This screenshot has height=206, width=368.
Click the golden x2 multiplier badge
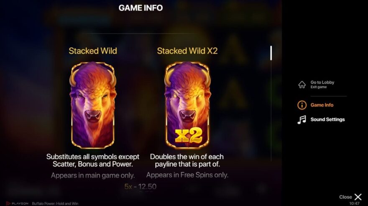click(x=189, y=135)
